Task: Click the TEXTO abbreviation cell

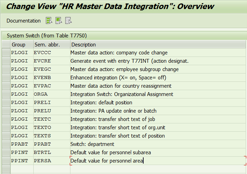Action: [52, 128]
